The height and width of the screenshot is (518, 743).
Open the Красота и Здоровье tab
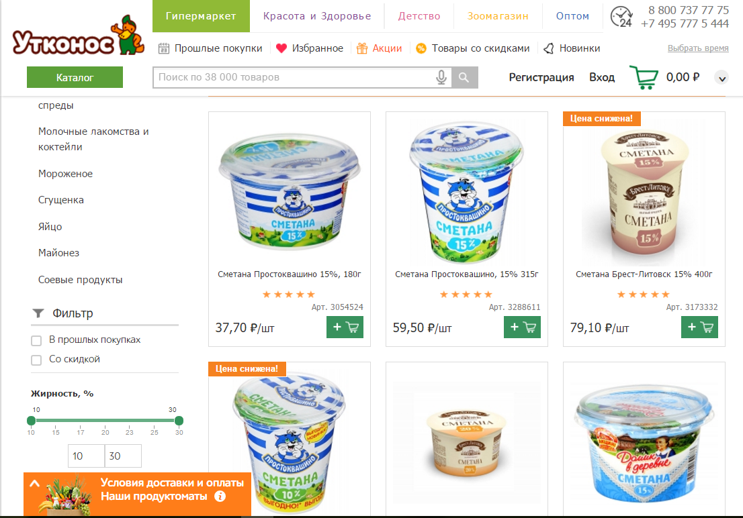[317, 16]
